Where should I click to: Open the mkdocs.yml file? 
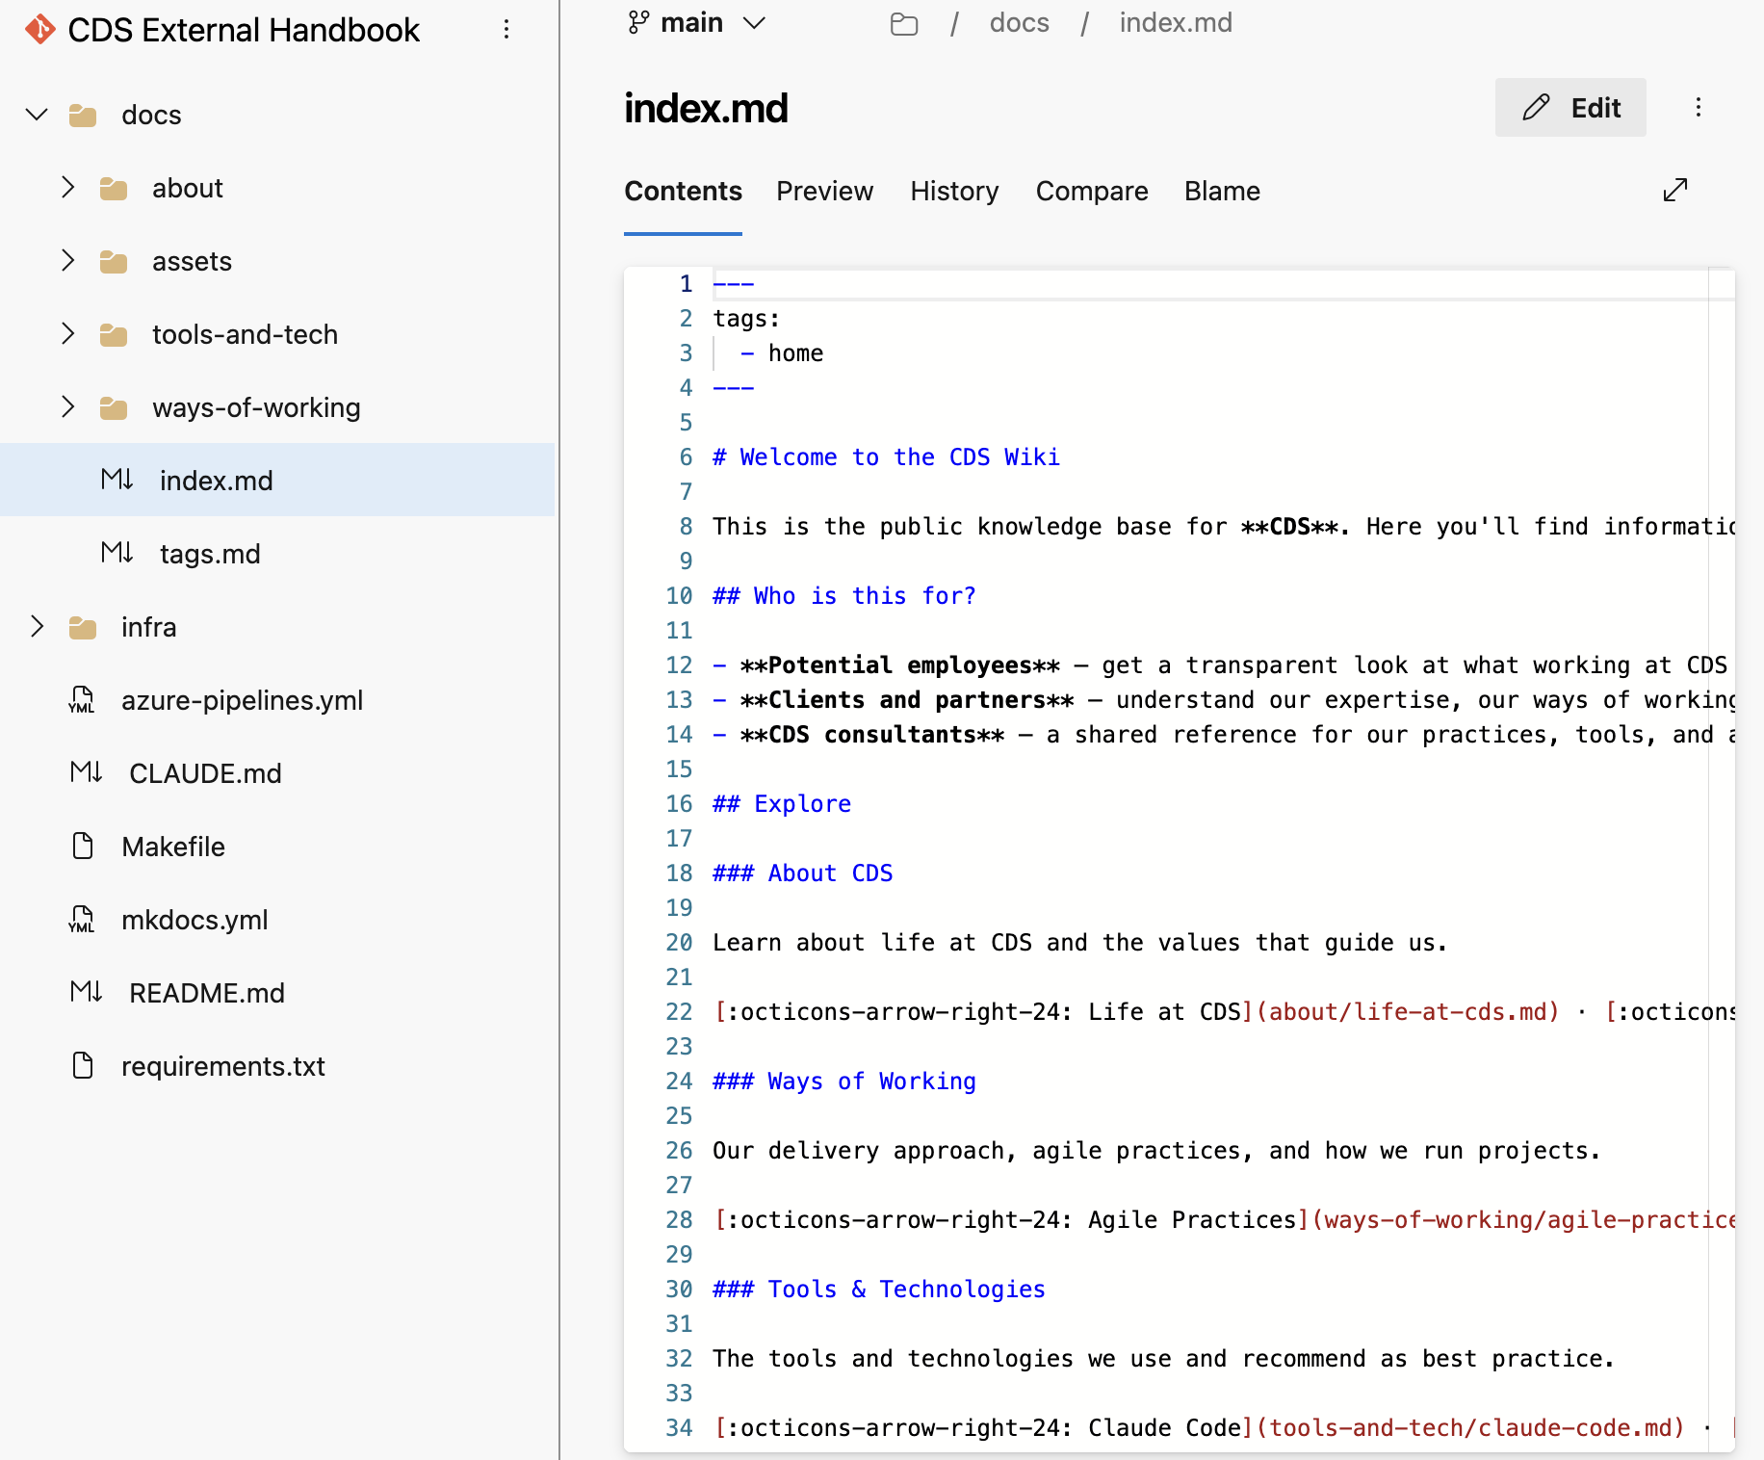(195, 920)
